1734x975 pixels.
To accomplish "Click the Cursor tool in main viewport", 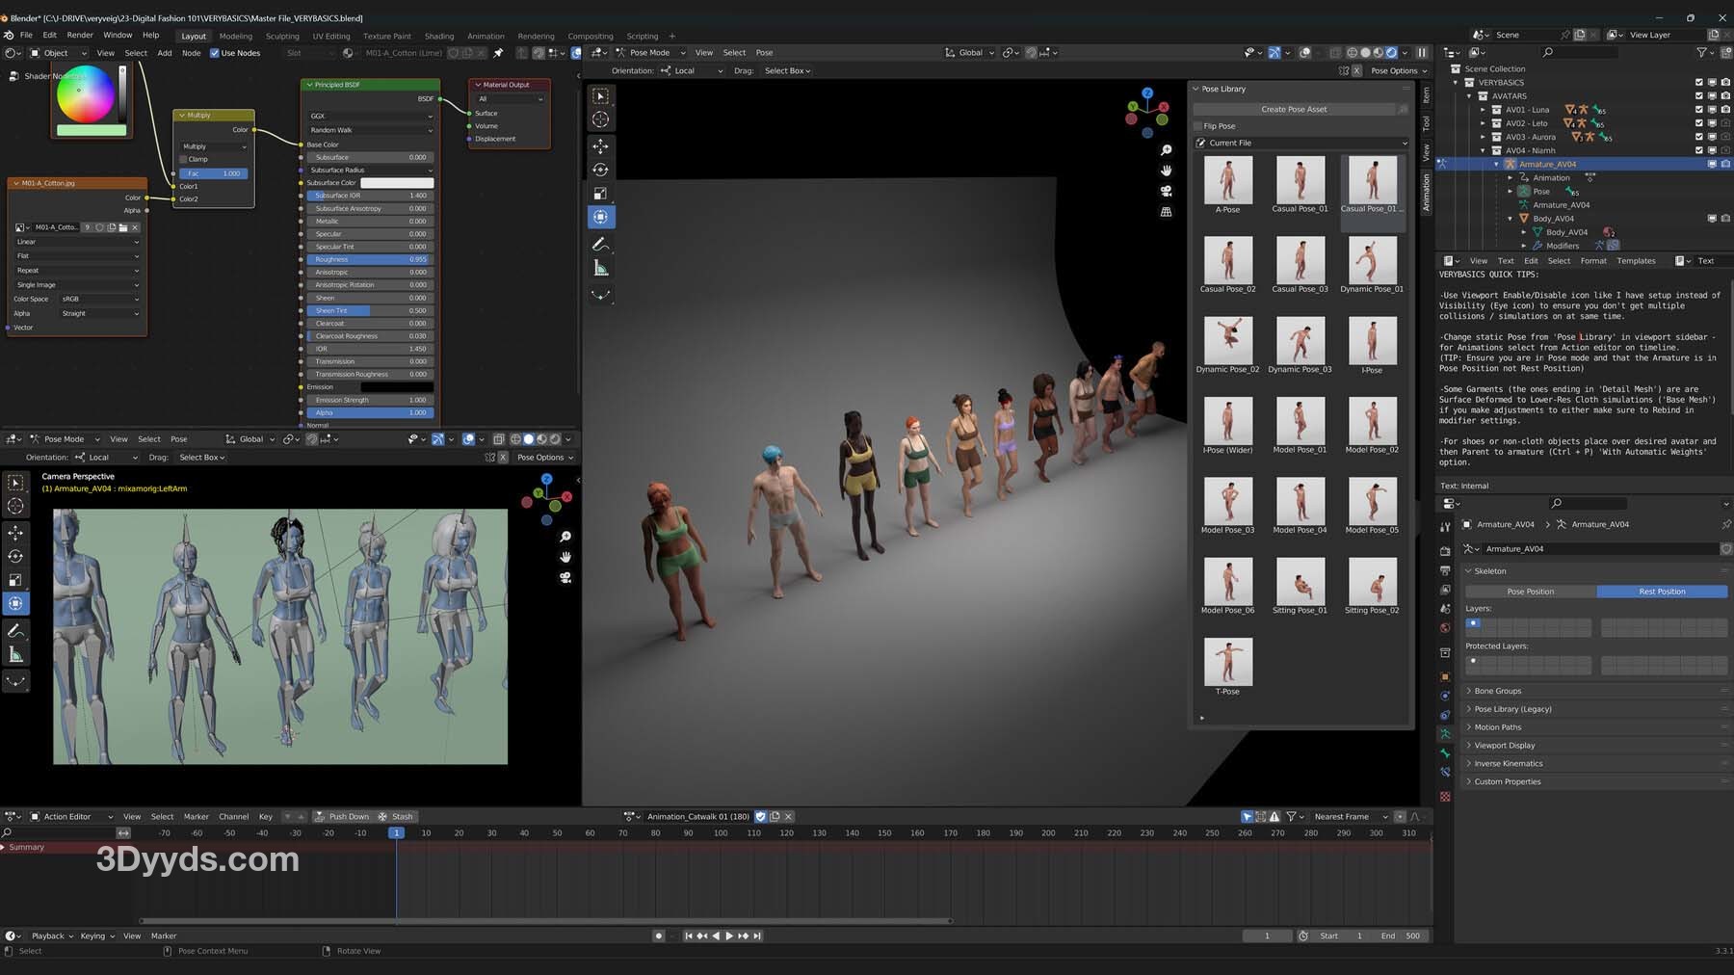I will click(600, 119).
